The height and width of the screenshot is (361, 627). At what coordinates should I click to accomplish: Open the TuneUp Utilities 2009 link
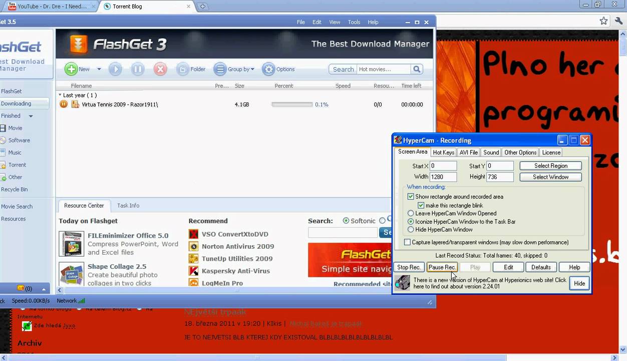237,259
